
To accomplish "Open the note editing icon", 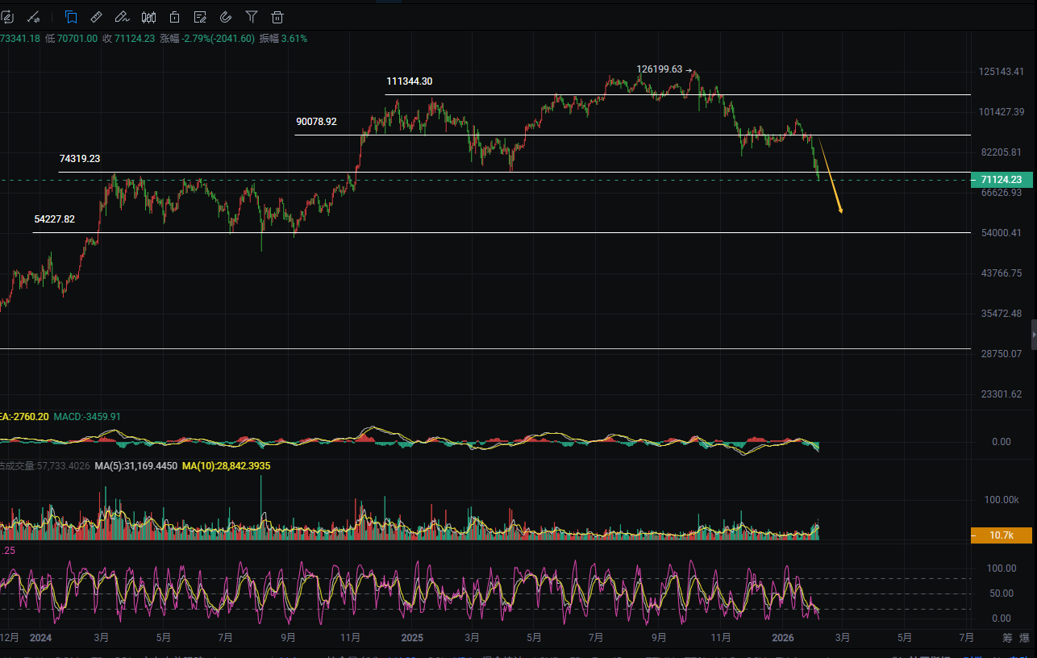I will (x=200, y=16).
